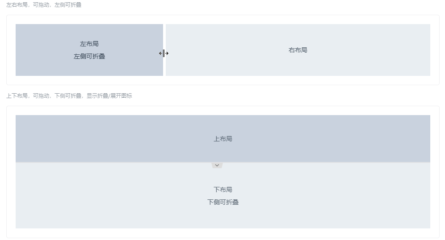Click the 上下布局 description heading text
445x240 pixels.
[69, 95]
